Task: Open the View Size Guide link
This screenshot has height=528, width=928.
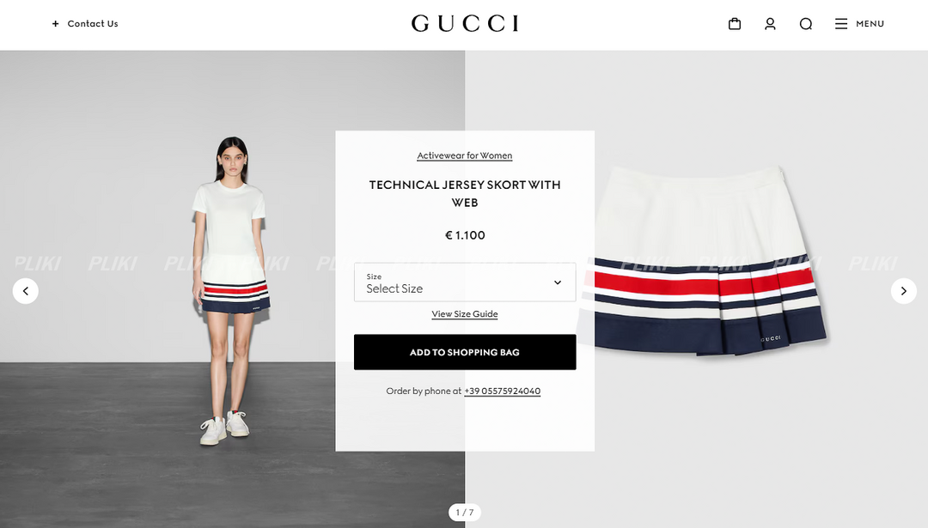Action: pos(465,314)
